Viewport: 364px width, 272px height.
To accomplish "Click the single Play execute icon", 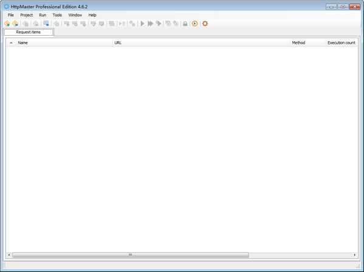I will [x=143, y=24].
